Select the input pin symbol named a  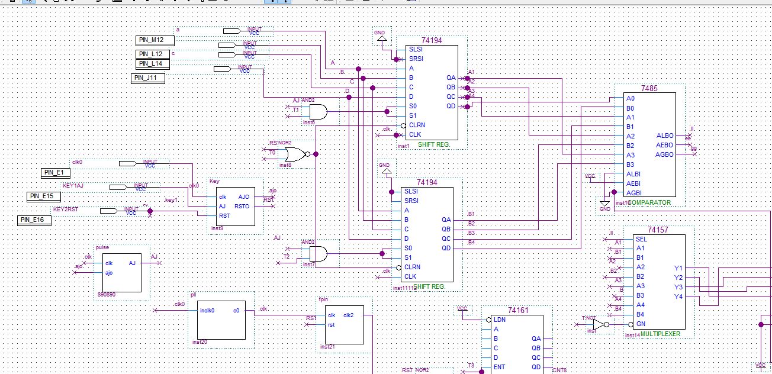[233, 31]
